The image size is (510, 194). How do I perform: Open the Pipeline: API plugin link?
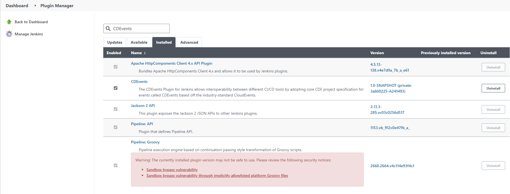click(x=142, y=124)
